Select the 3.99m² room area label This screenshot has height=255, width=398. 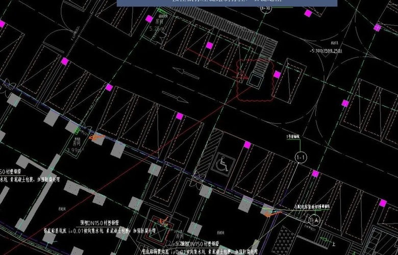74,151
